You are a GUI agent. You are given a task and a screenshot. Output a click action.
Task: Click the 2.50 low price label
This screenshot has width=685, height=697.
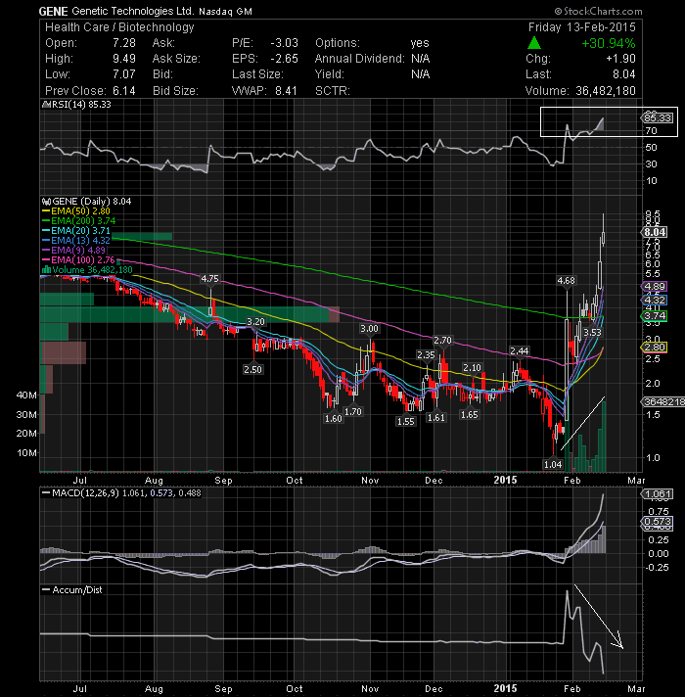point(252,369)
